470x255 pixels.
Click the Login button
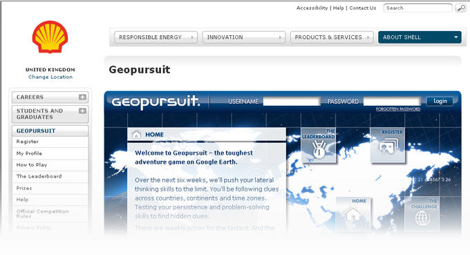click(440, 101)
